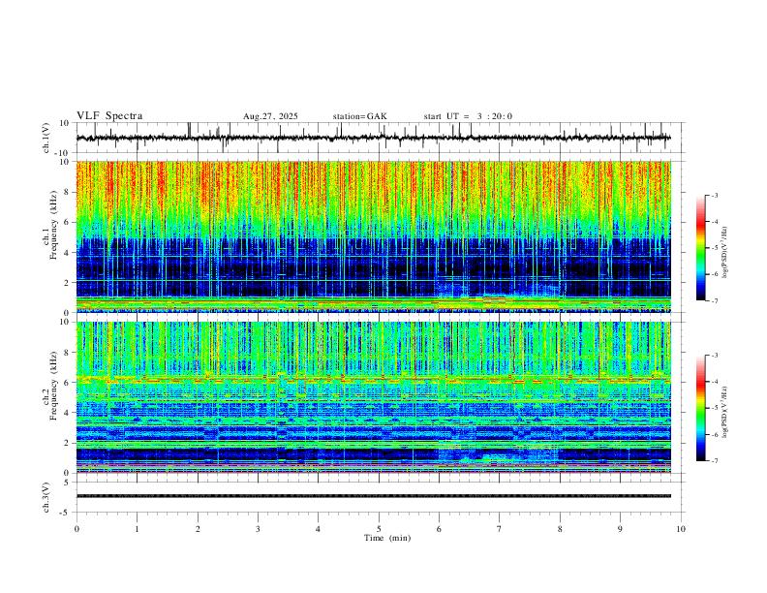Click the "ch.1(V)" waveform axis label
Viewport: 767px width, 593px height.
pyautogui.click(x=46, y=138)
